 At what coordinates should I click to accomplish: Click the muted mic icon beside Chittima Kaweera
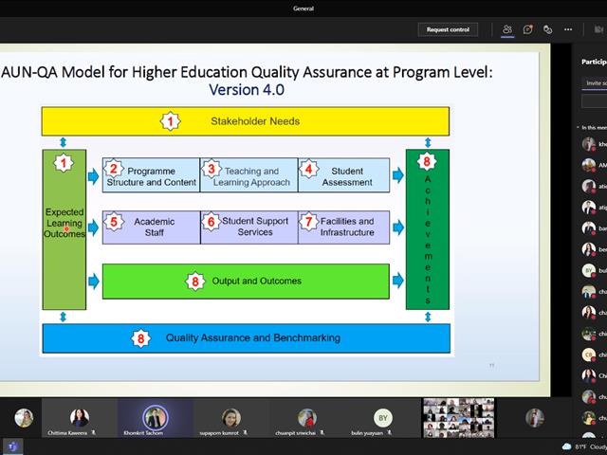click(93, 432)
